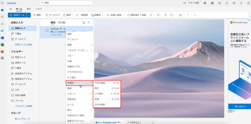This screenshot has height=124, width=251.
Task: Click the Mail icon in left rail
Action: [2, 10]
